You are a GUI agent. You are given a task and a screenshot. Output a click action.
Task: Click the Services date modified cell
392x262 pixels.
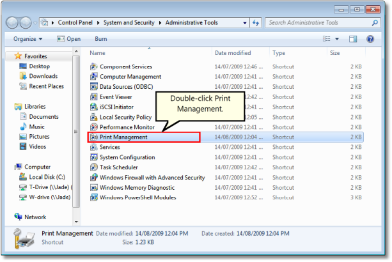click(x=239, y=147)
